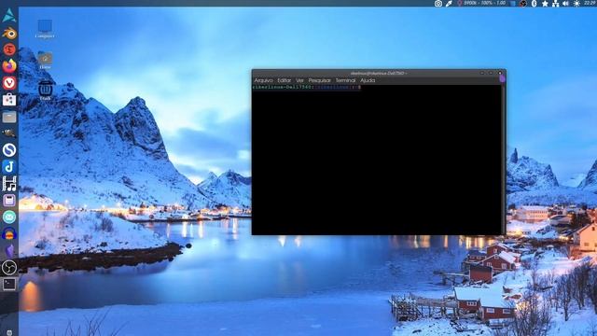Viewport: 597px width, 336px height.
Task: Open the file manager from the dock
Action: [9, 117]
